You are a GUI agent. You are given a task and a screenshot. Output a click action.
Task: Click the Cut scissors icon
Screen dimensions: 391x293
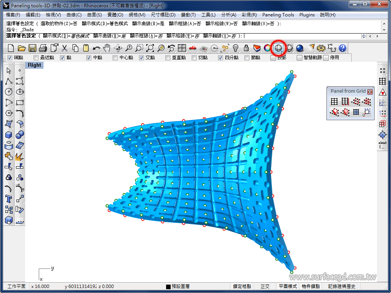(x=65, y=48)
